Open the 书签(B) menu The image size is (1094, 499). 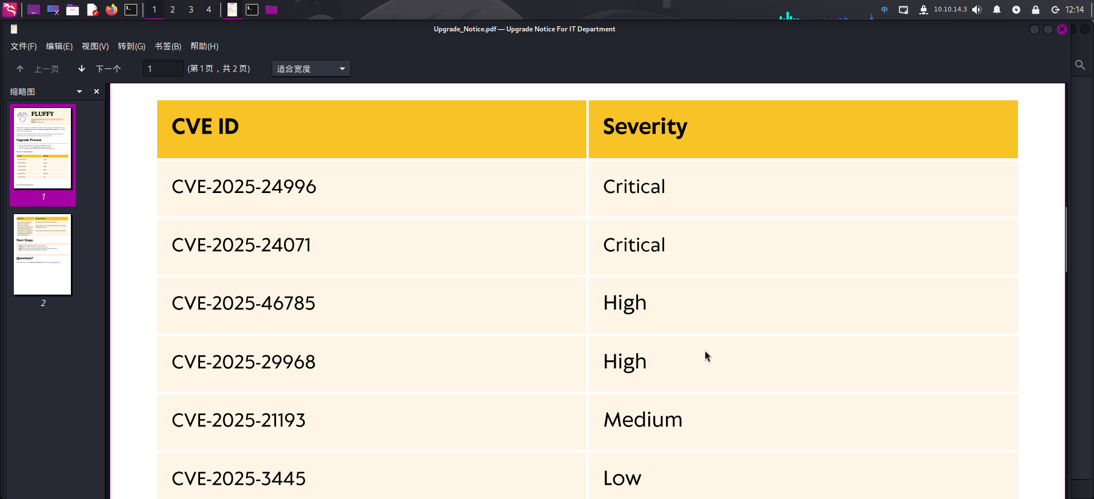tap(168, 46)
